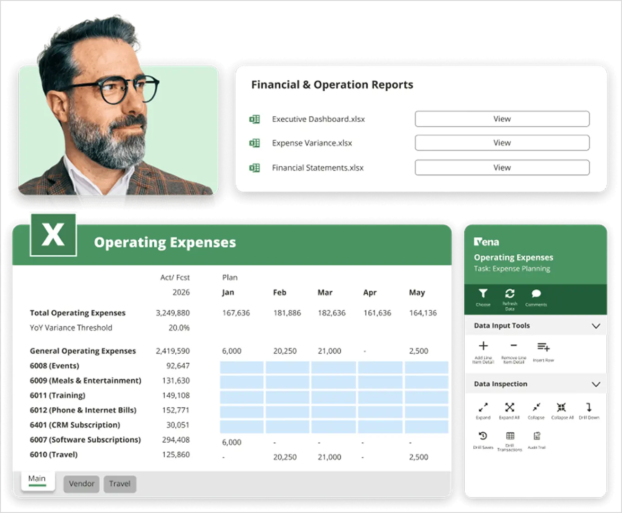Click the Choose filter icon
The image size is (622, 513).
tap(483, 293)
